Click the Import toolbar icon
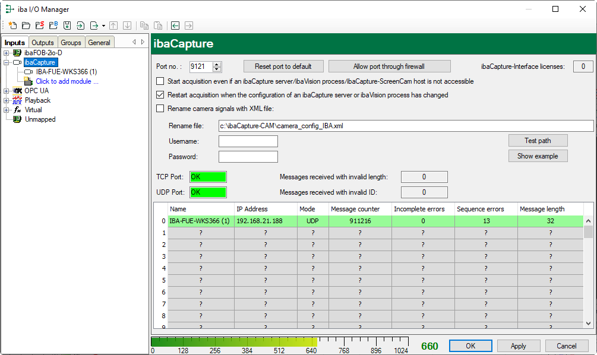 pyautogui.click(x=81, y=26)
